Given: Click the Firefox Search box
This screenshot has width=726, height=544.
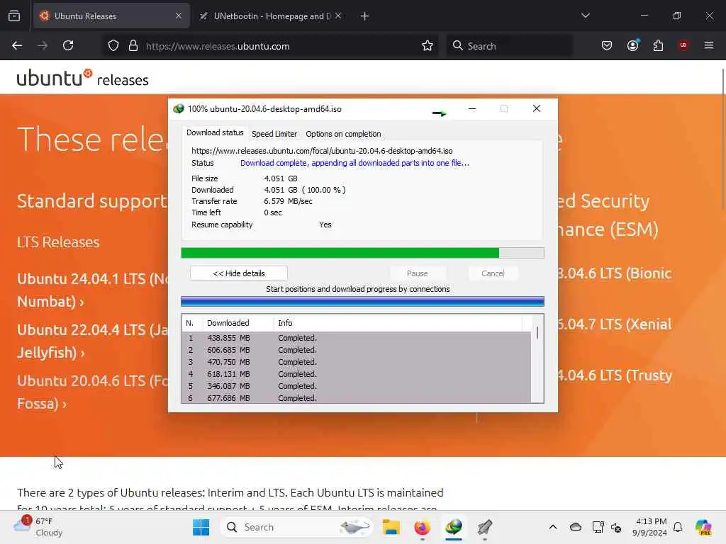Looking at the screenshot, I should point(509,46).
